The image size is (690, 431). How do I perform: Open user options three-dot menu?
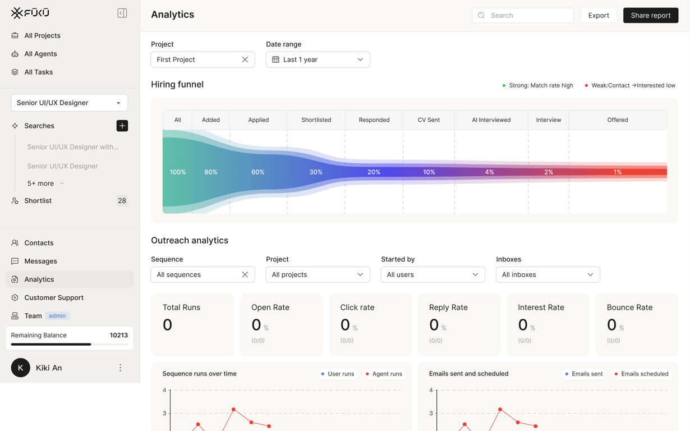[120, 368]
